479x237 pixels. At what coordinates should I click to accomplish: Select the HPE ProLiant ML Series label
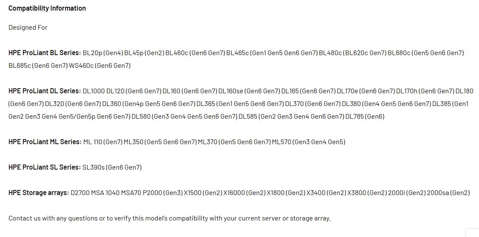coord(45,142)
